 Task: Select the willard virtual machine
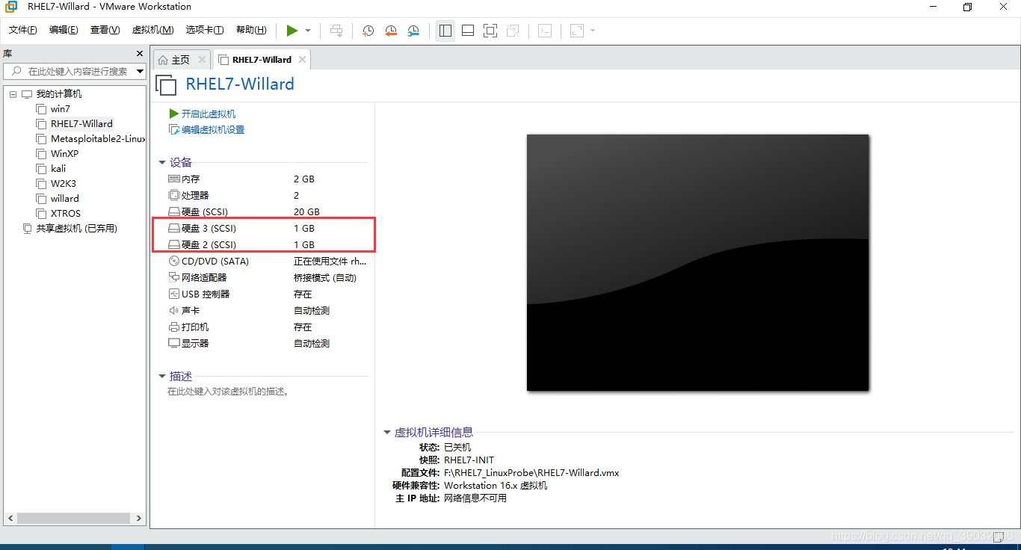point(64,199)
